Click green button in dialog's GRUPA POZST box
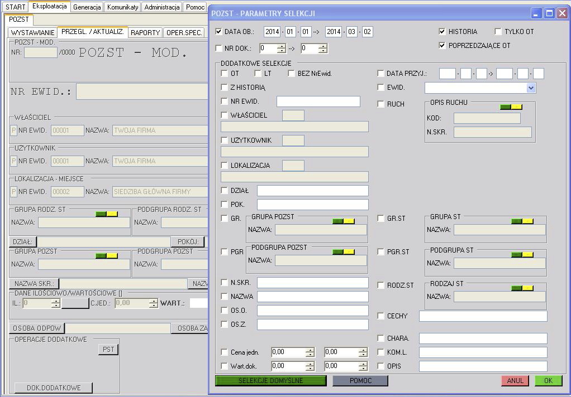Viewport: 571px width, 397px height. tap(338, 221)
